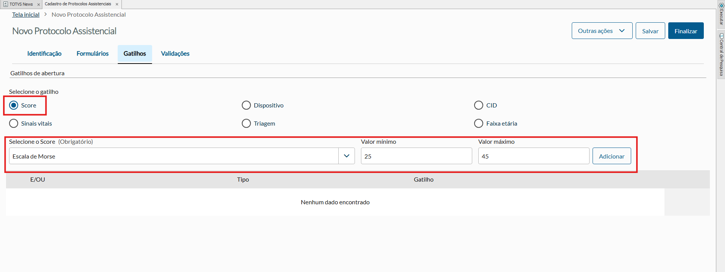Screen dimensions: 725x272
Task: Open the Outras ações dropdown
Action: [602, 31]
